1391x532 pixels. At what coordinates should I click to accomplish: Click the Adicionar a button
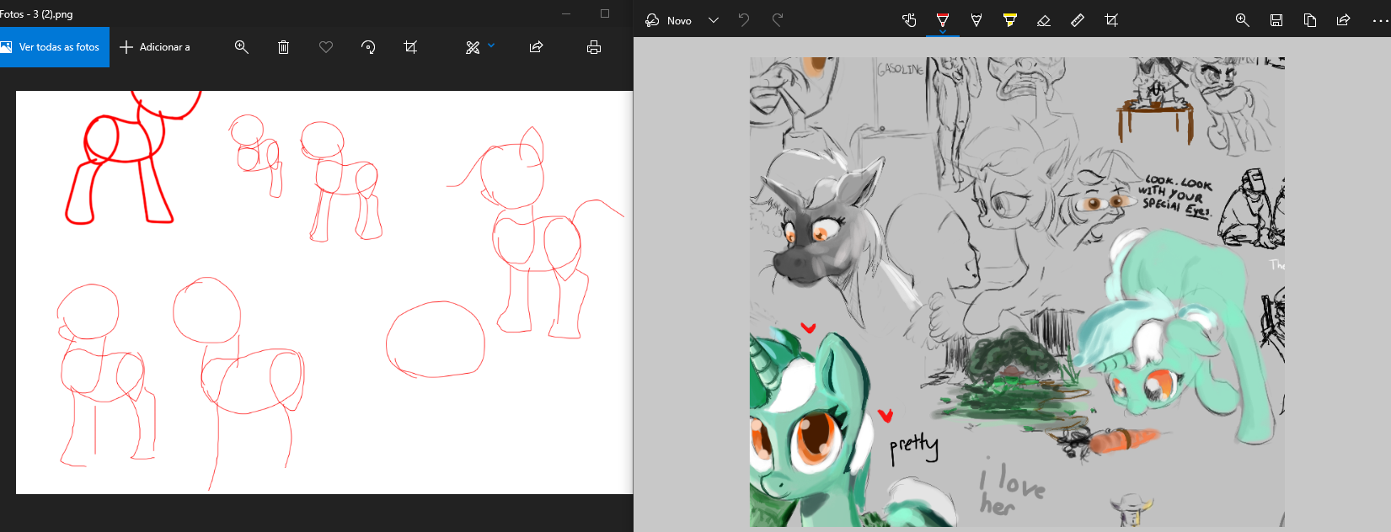(155, 47)
